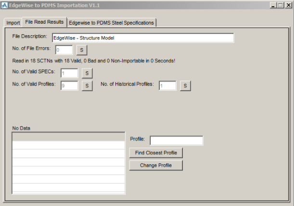Select the File Read Results tab
Image resolution: width=294 pixels, height=206 pixels.
44,22
